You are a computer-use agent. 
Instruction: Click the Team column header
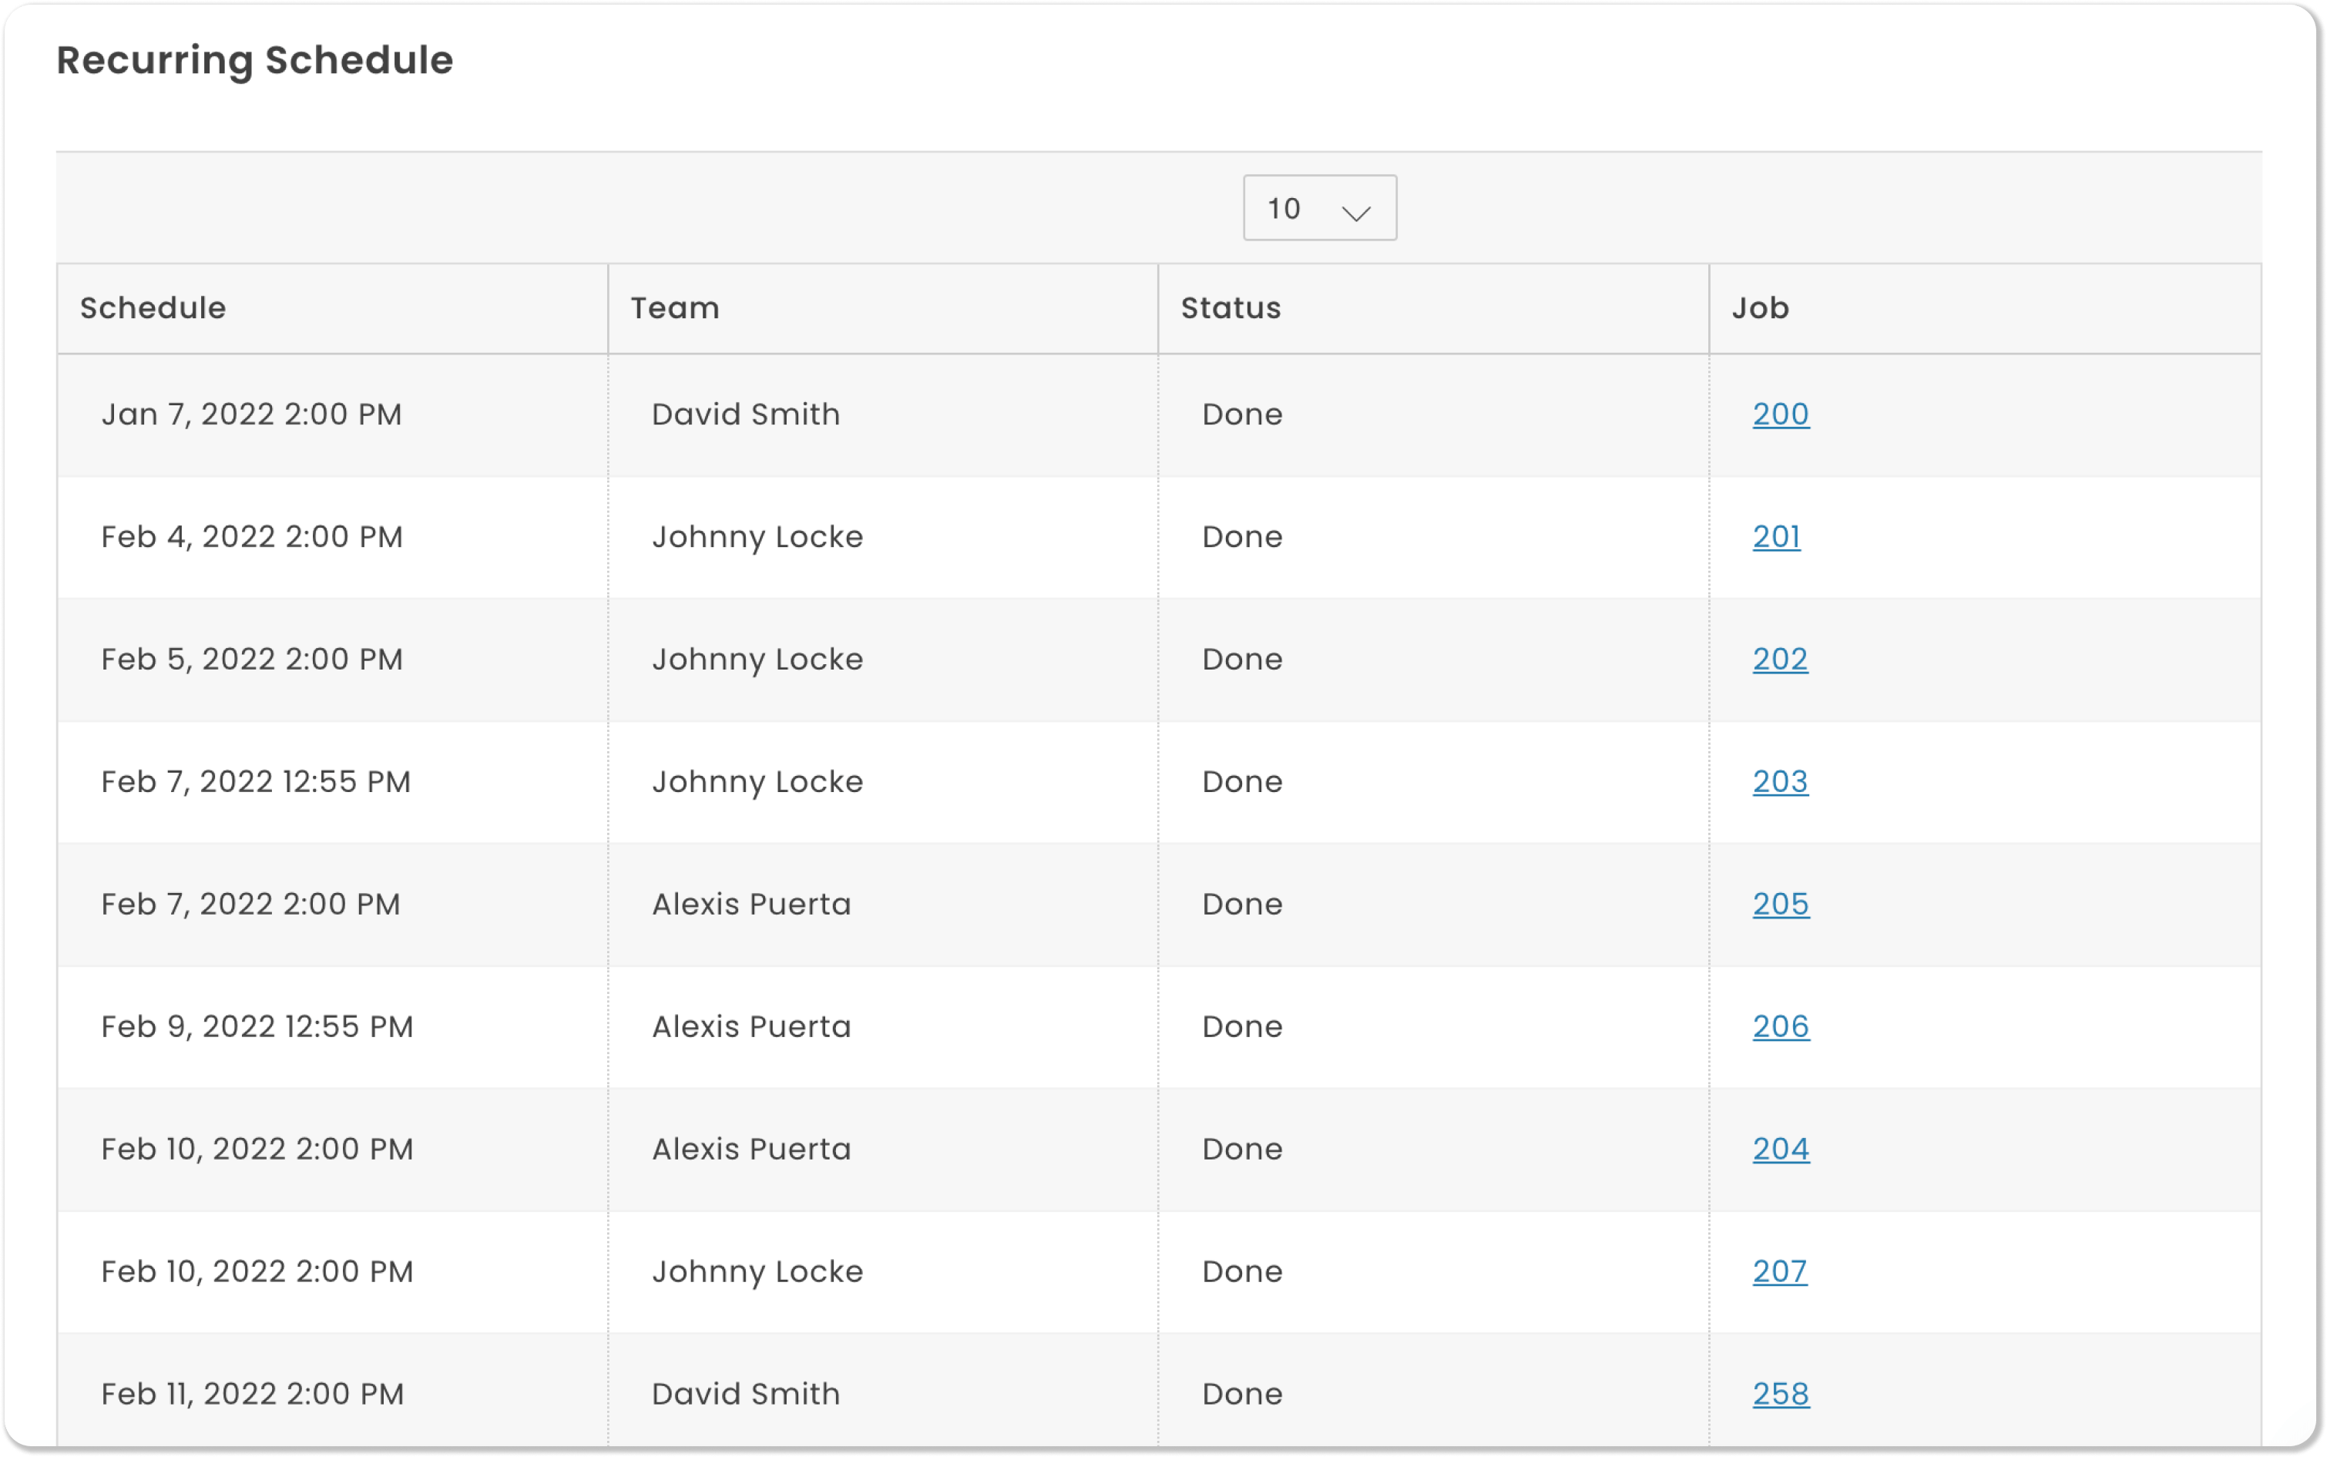[x=674, y=307]
